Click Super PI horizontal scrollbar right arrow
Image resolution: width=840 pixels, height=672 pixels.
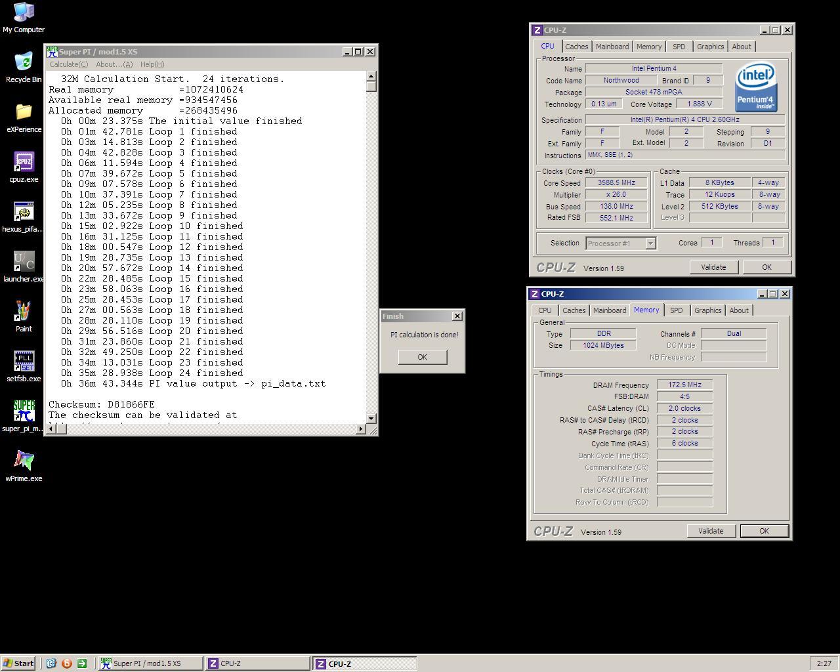[360, 429]
